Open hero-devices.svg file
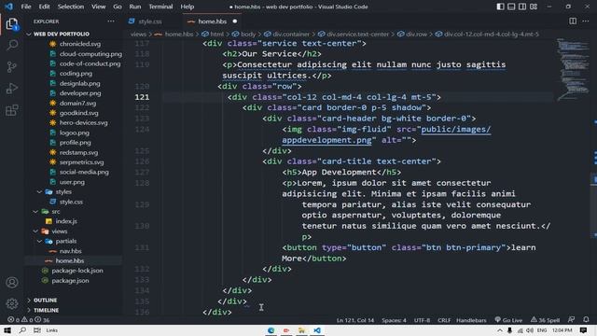This screenshot has width=597, height=336. pyautogui.click(x=83, y=122)
